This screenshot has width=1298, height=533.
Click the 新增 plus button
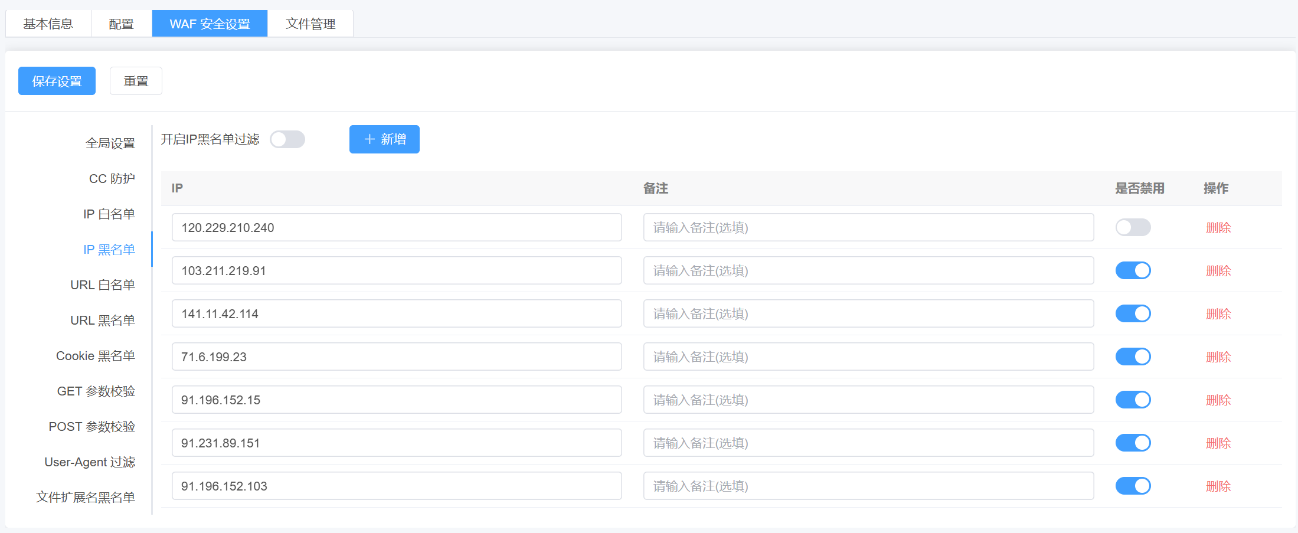pyautogui.click(x=384, y=139)
